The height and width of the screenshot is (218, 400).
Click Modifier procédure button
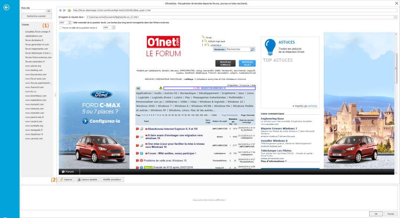(112, 179)
